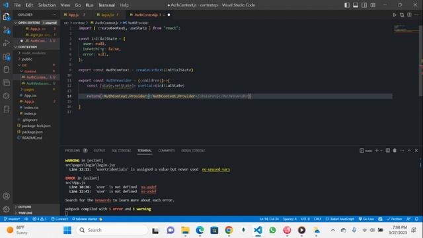The image size is (423, 238).
Task: Click the no-unused-vars link in terminal
Action: pyautogui.click(x=216, y=169)
